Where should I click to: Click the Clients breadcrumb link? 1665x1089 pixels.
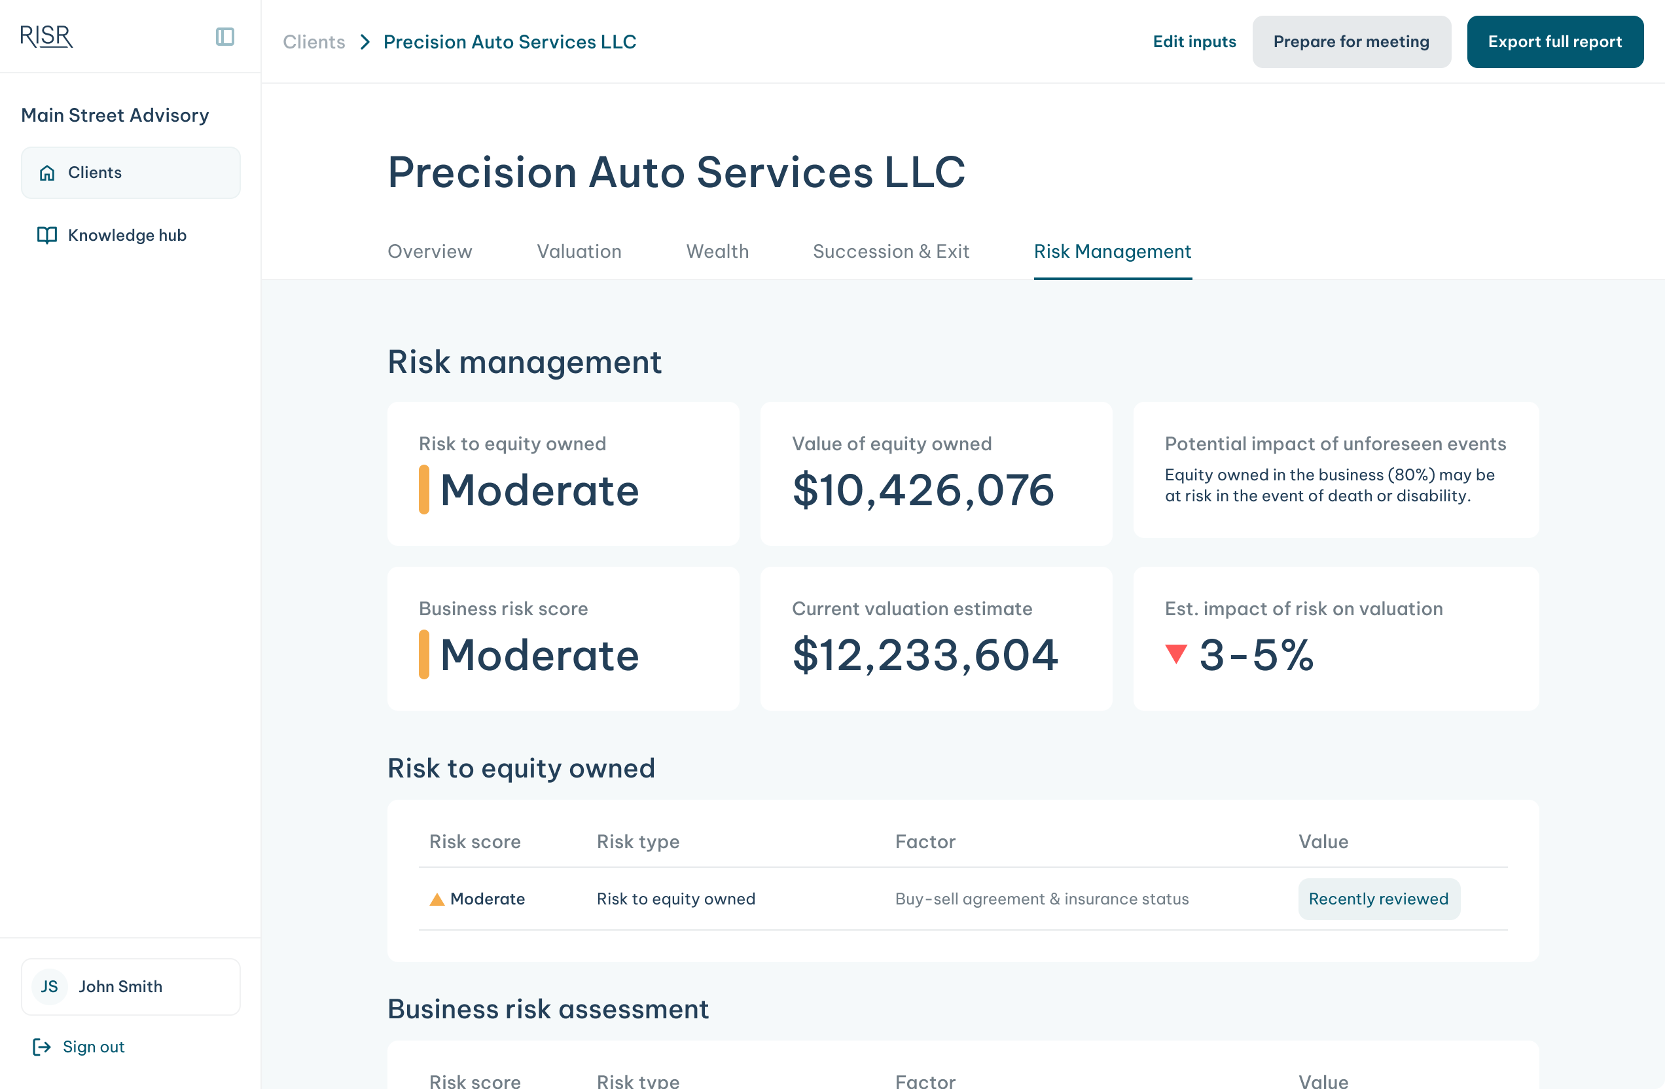click(x=313, y=42)
